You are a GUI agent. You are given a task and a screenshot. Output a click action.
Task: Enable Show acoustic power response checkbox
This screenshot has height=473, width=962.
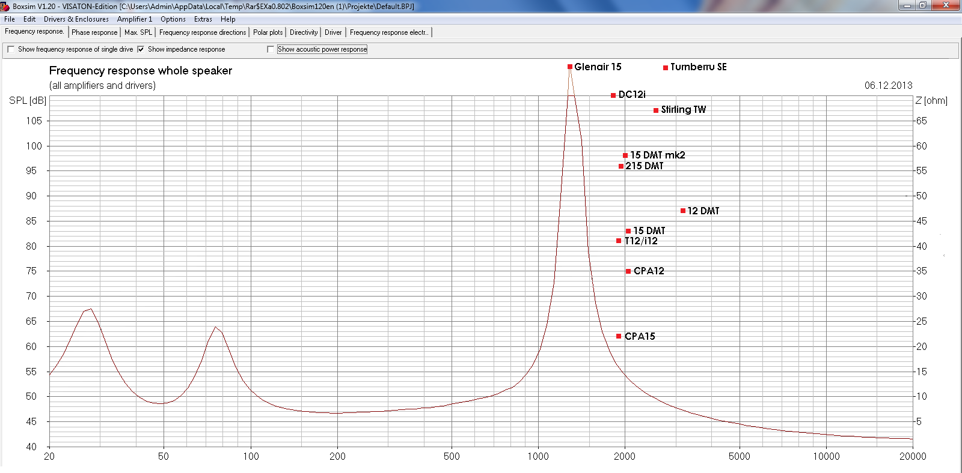(x=271, y=49)
